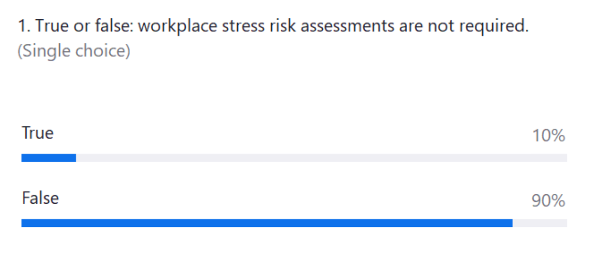The height and width of the screenshot is (254, 593).
Task: Select the "True" answer option label
Action: point(38,133)
